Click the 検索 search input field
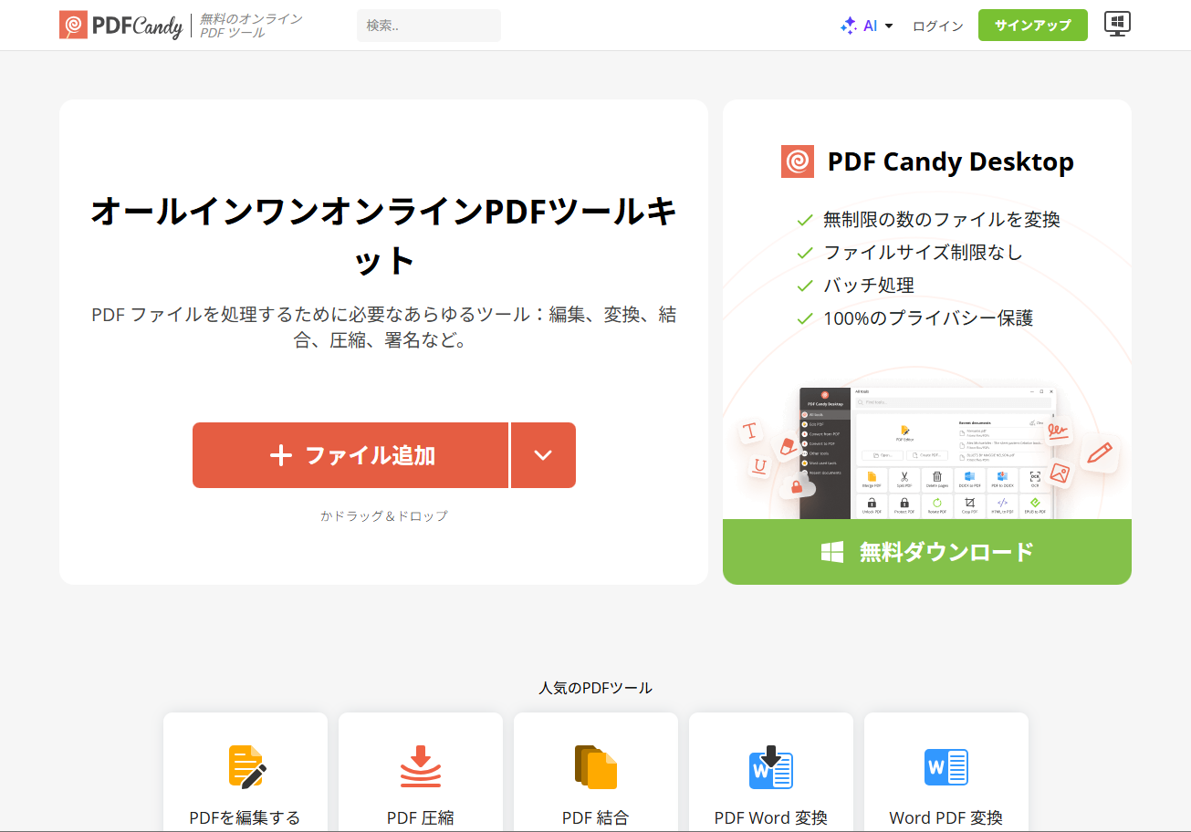This screenshot has width=1191, height=832. (428, 25)
